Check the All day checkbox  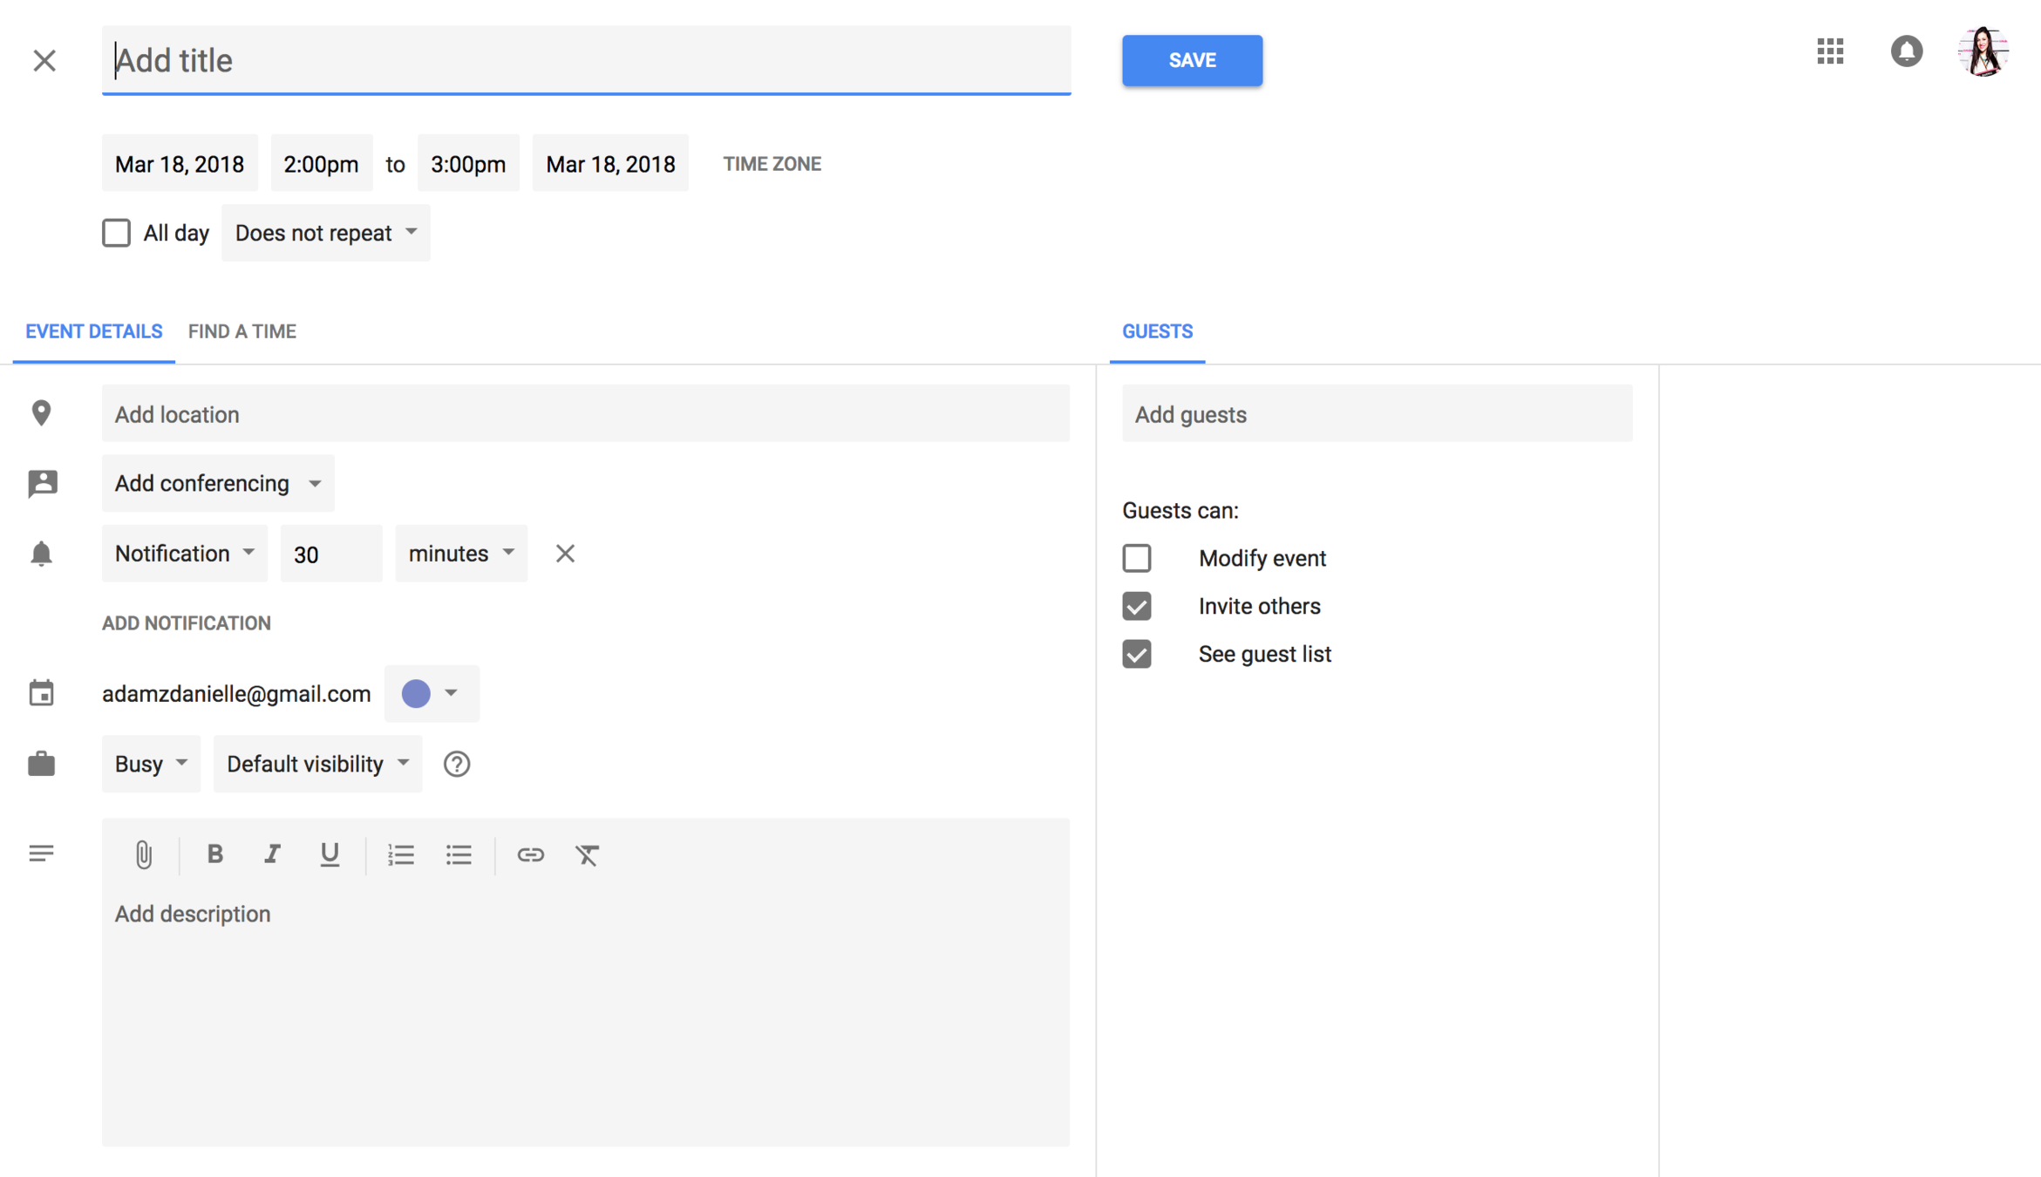tap(116, 233)
